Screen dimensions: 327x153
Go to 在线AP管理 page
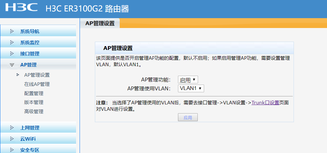(x=37, y=84)
